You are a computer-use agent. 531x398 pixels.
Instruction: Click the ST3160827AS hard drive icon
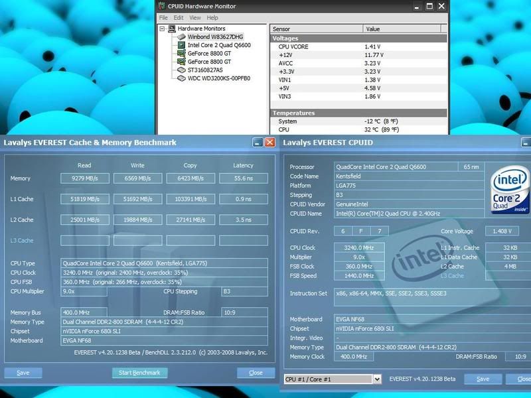point(181,70)
